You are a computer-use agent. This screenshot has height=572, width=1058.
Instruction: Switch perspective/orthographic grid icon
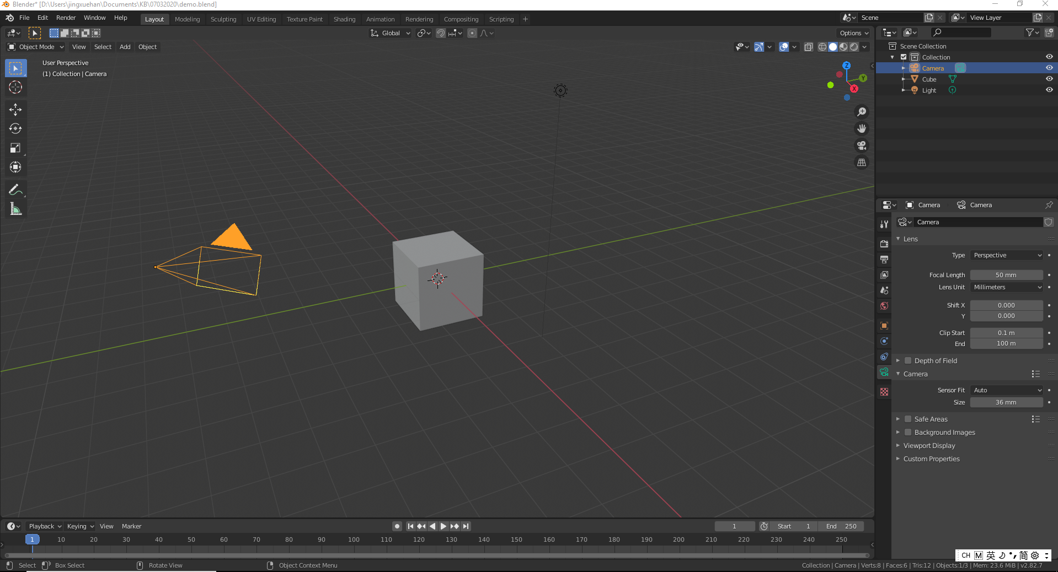coord(862,163)
